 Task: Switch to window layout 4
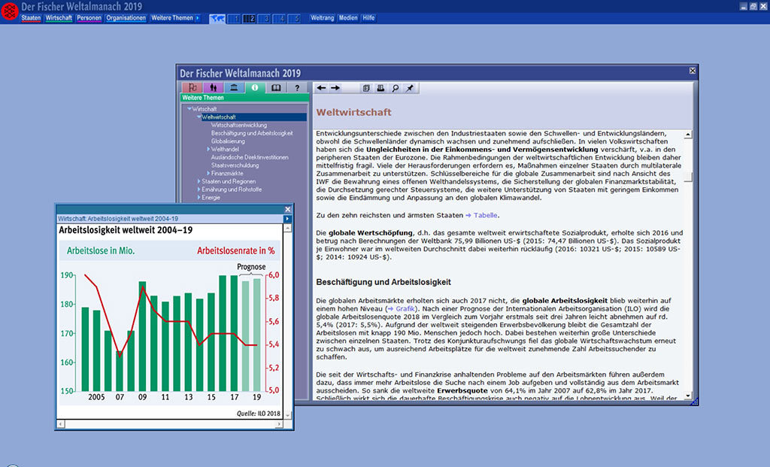[280, 19]
